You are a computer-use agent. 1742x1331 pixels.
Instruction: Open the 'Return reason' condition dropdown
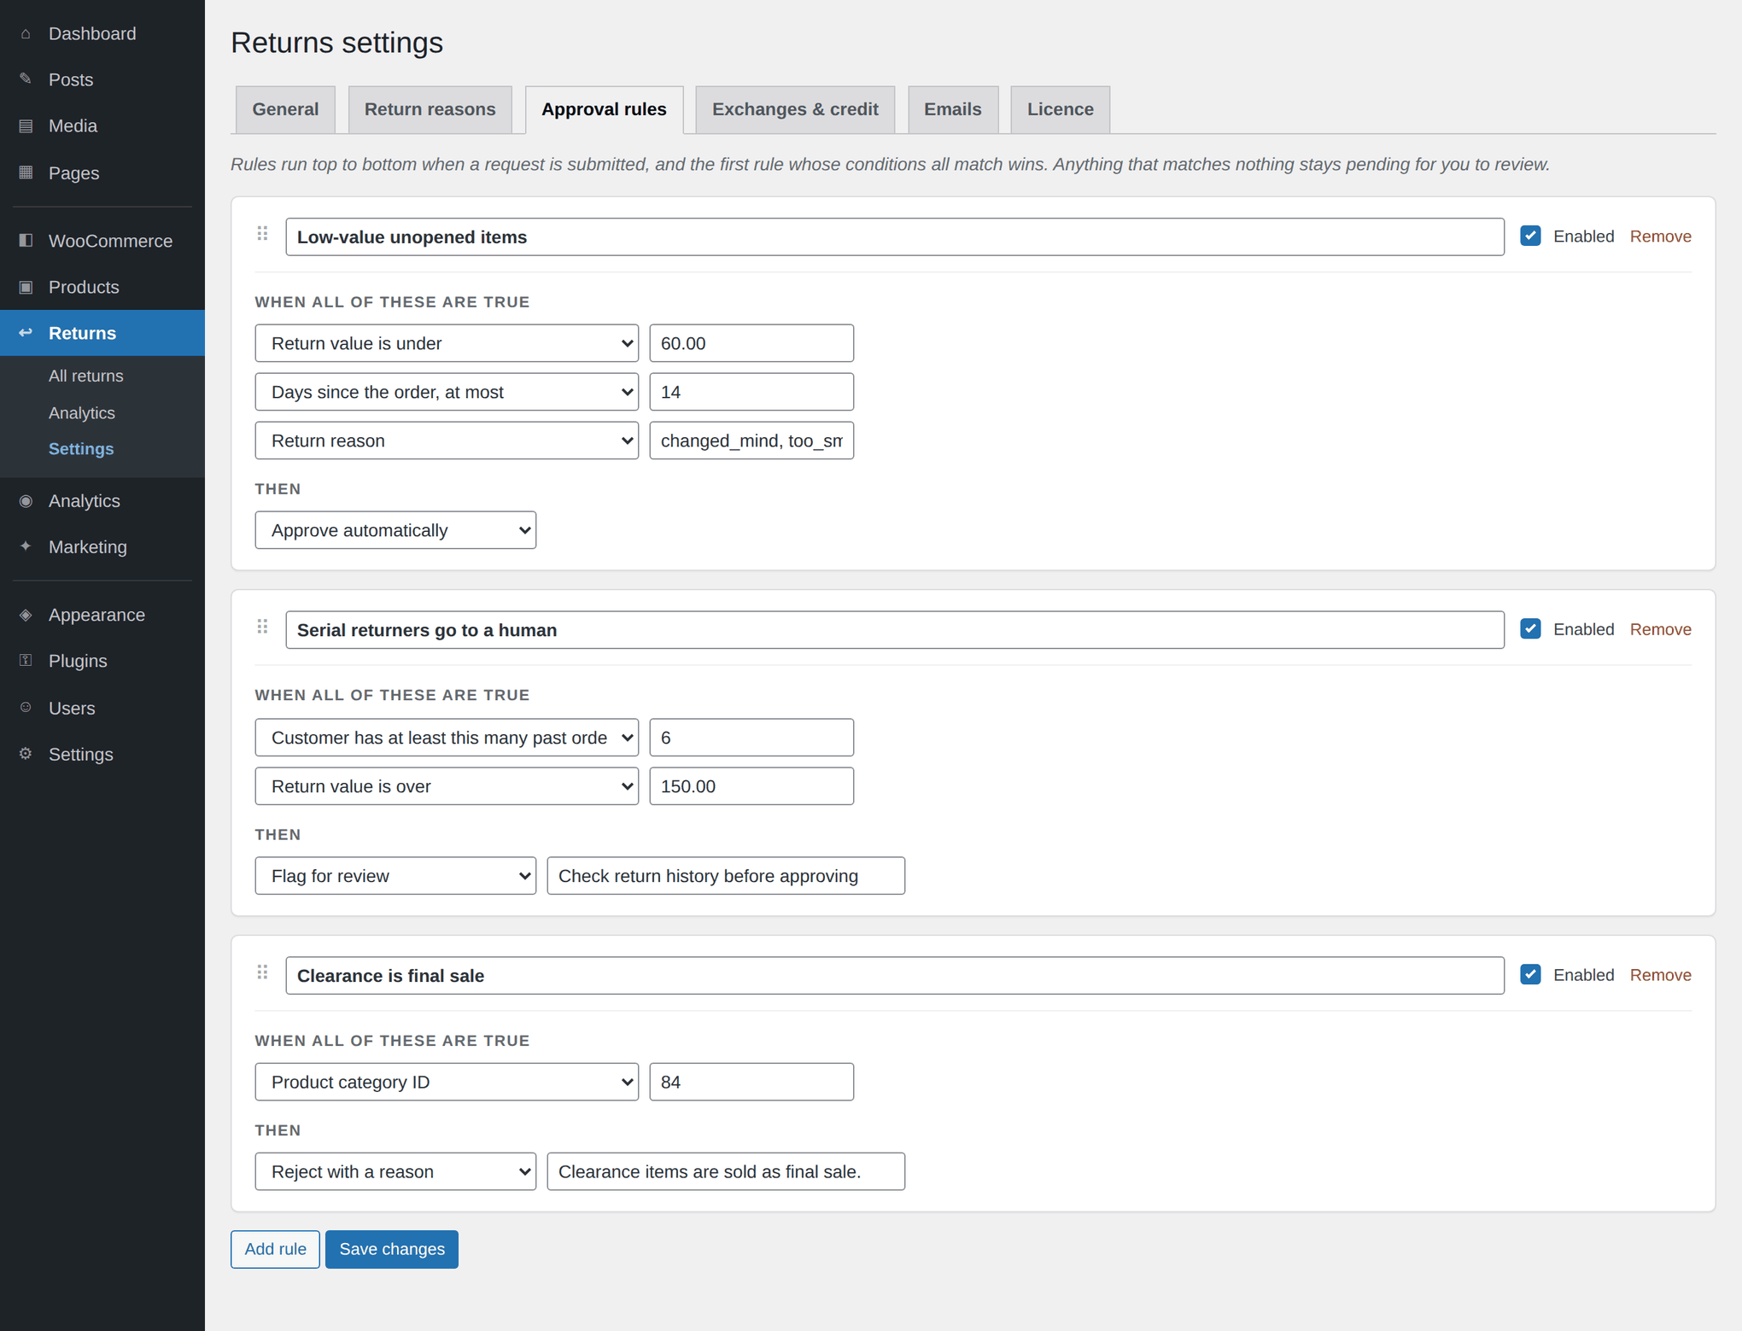point(447,441)
